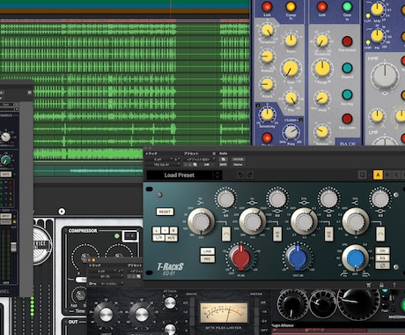This screenshot has height=335, width=405.
Task: Click the high band frequency knob on EQ-81
Action: click(356, 221)
